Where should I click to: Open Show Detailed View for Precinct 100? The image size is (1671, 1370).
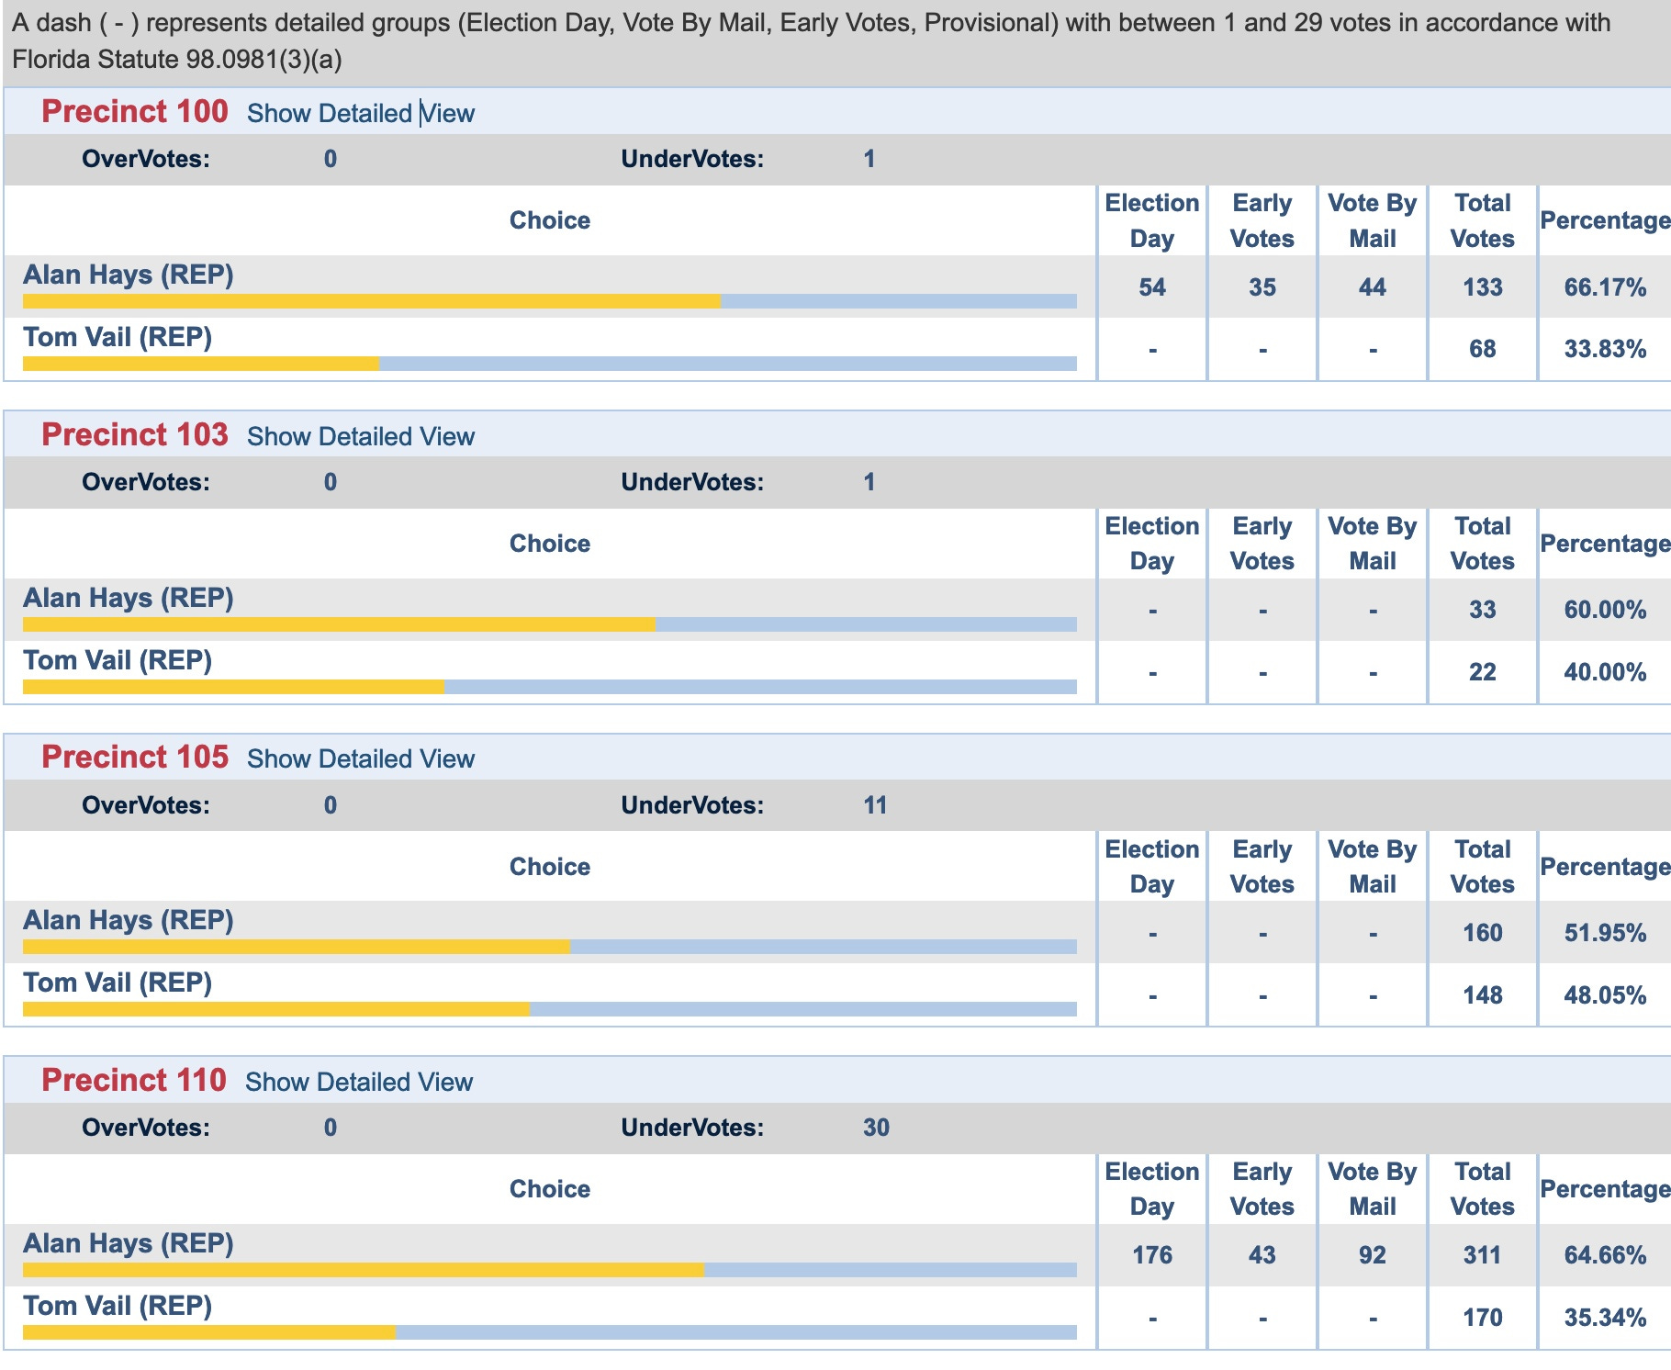point(361,113)
